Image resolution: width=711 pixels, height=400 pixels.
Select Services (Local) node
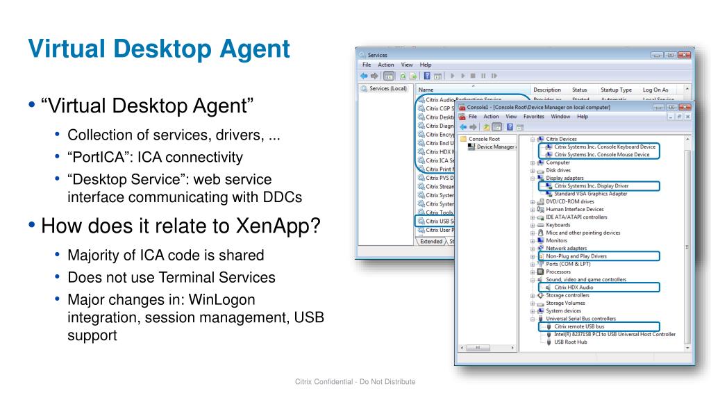click(x=383, y=88)
